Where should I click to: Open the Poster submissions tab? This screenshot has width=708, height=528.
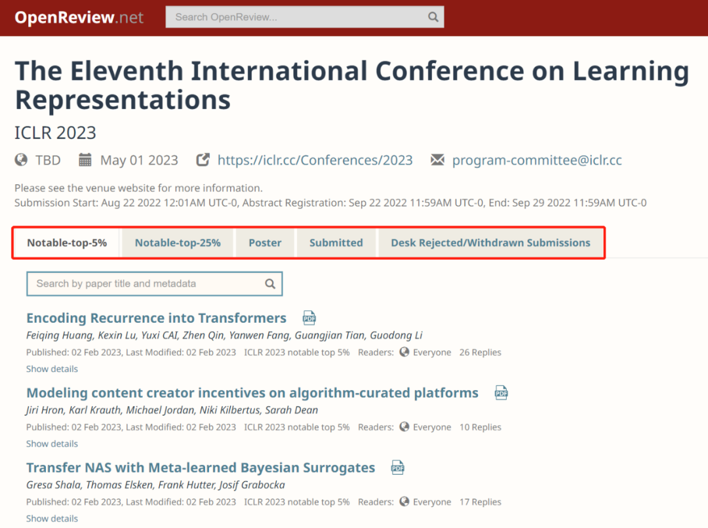click(265, 242)
